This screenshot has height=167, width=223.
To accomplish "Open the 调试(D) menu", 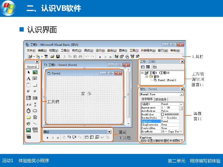I will tap(89, 50).
